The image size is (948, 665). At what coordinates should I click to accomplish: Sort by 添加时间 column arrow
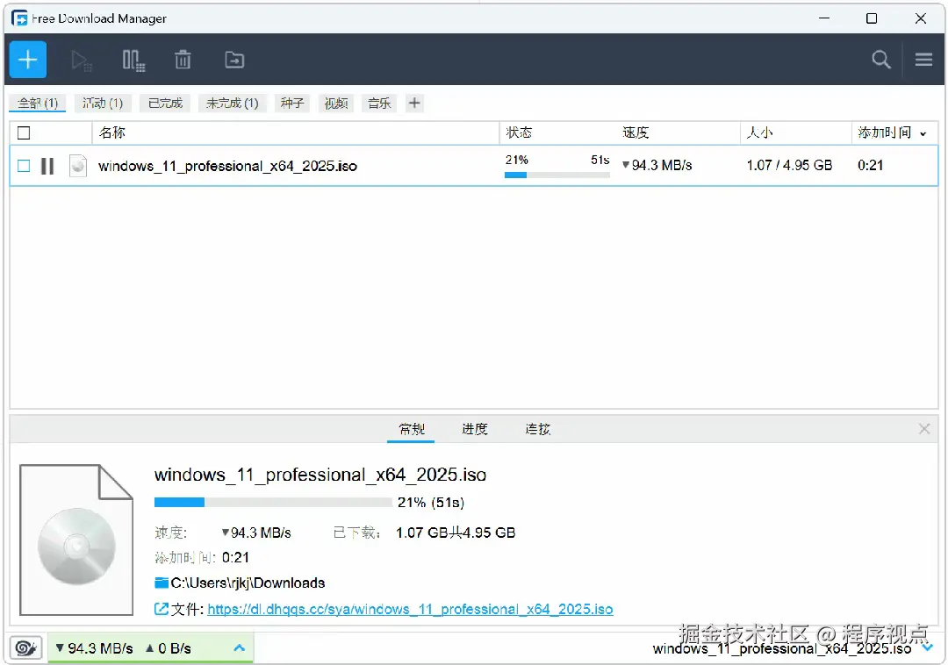[x=923, y=134]
